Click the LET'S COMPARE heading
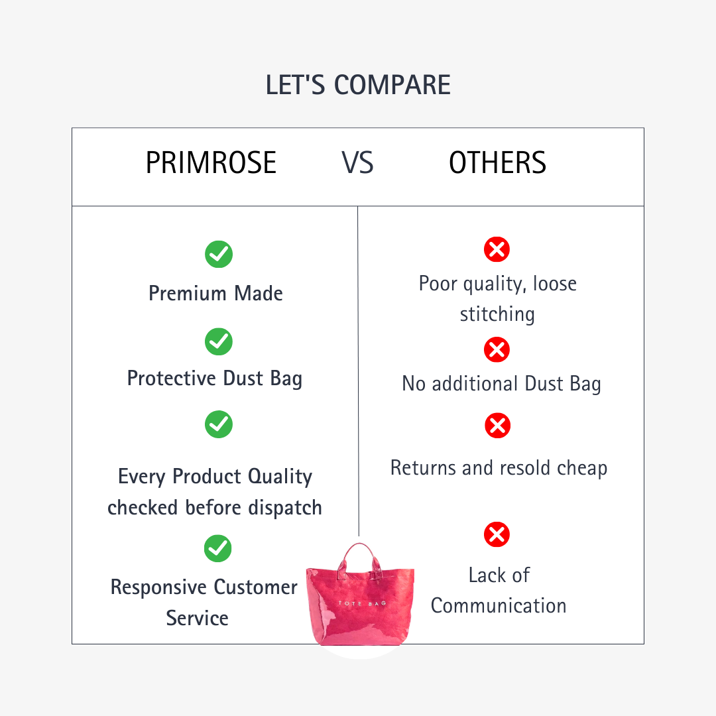716x716 pixels. click(358, 86)
